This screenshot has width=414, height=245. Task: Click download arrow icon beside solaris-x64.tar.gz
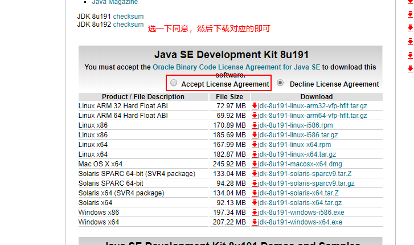(x=255, y=203)
